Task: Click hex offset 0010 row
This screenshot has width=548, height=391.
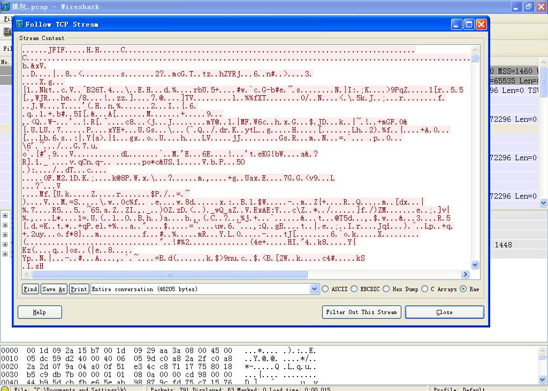Action: point(158,358)
